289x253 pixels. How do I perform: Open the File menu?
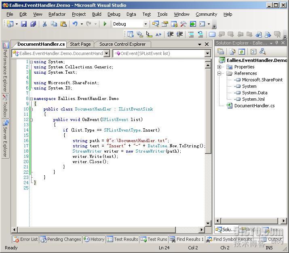tap(10, 14)
